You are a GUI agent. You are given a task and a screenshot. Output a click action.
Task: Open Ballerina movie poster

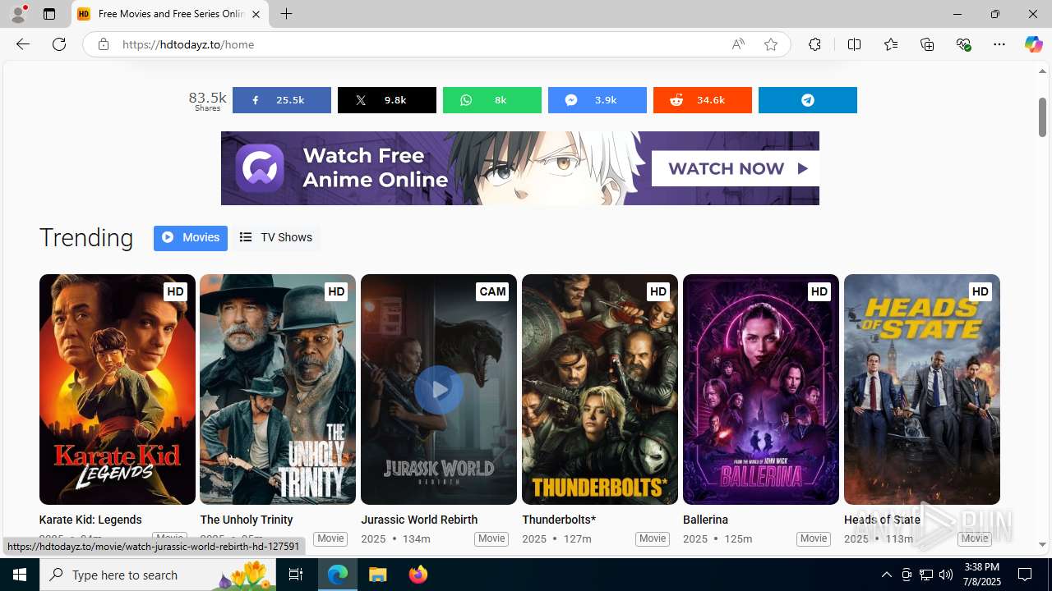click(x=761, y=389)
